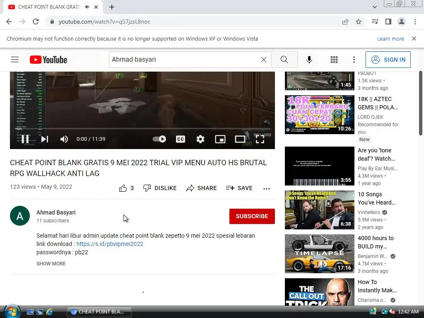424x318 pixels.
Task: Mute tab via the speaker icon
Action: (87, 7)
